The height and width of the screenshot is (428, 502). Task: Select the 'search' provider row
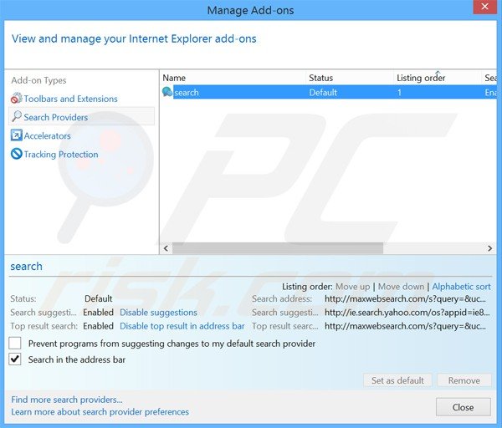pyautogui.click(x=328, y=92)
